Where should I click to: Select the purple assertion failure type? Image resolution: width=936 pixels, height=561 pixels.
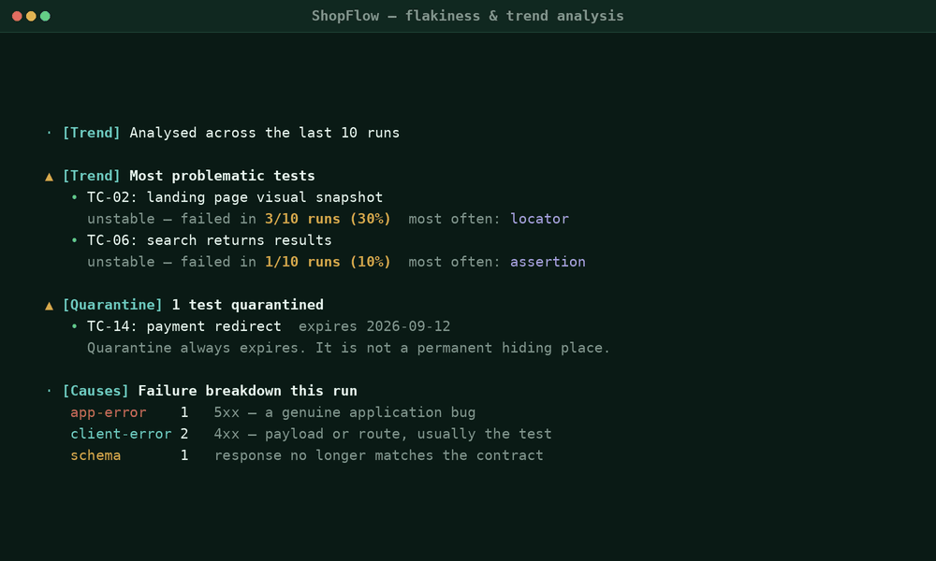[x=548, y=262]
